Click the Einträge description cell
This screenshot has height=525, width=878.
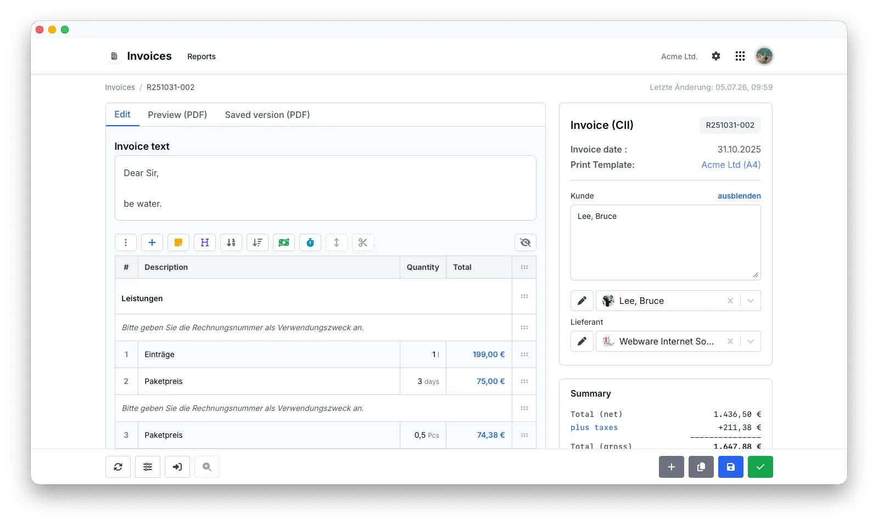[269, 354]
